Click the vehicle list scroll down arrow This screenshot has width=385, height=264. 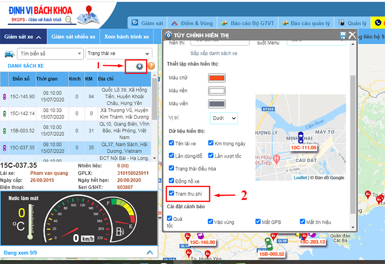[154, 158]
